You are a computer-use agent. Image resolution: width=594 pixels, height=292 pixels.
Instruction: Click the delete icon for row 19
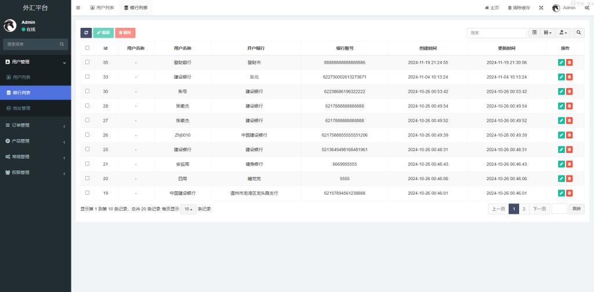click(569, 193)
